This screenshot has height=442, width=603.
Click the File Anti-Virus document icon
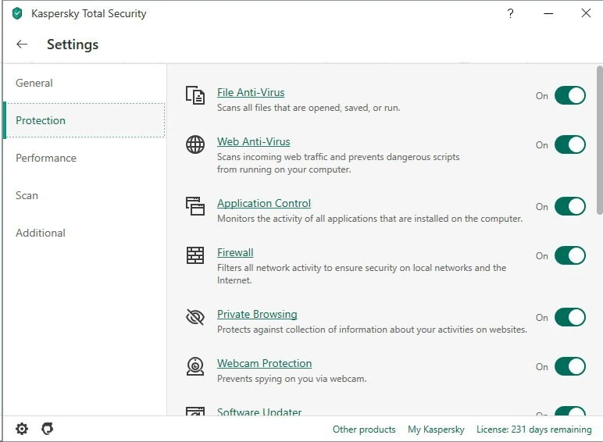pos(194,95)
